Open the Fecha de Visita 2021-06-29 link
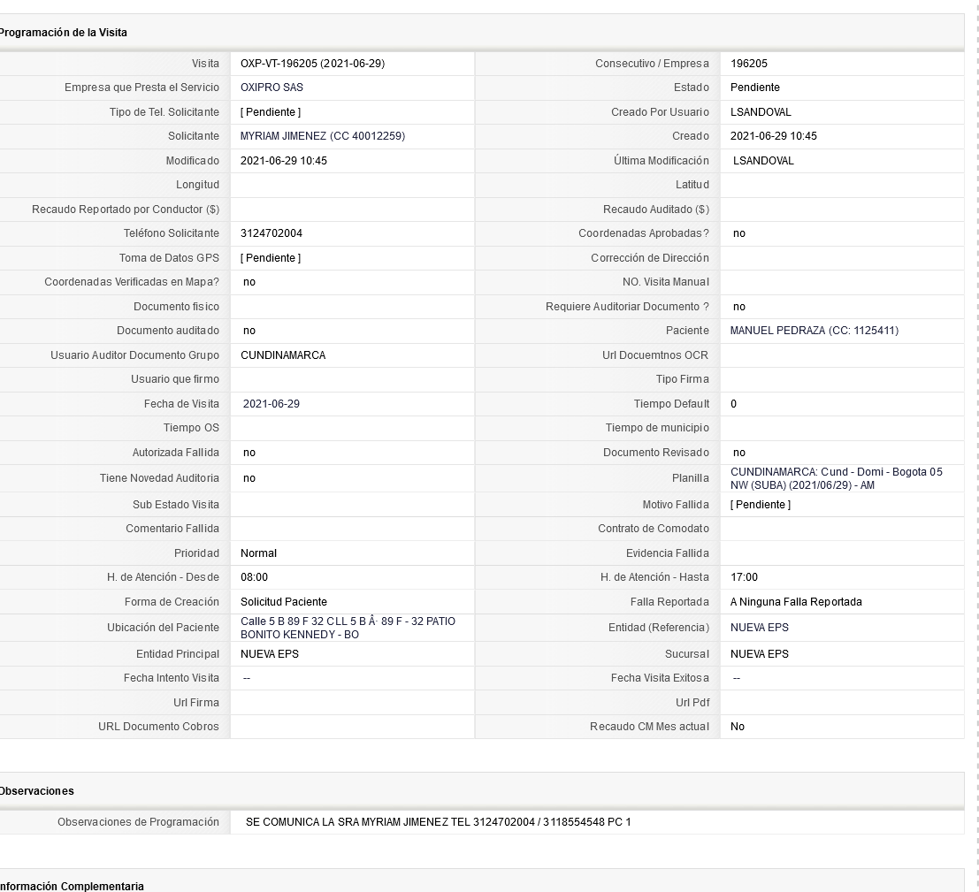The width and height of the screenshot is (979, 892). (271, 404)
